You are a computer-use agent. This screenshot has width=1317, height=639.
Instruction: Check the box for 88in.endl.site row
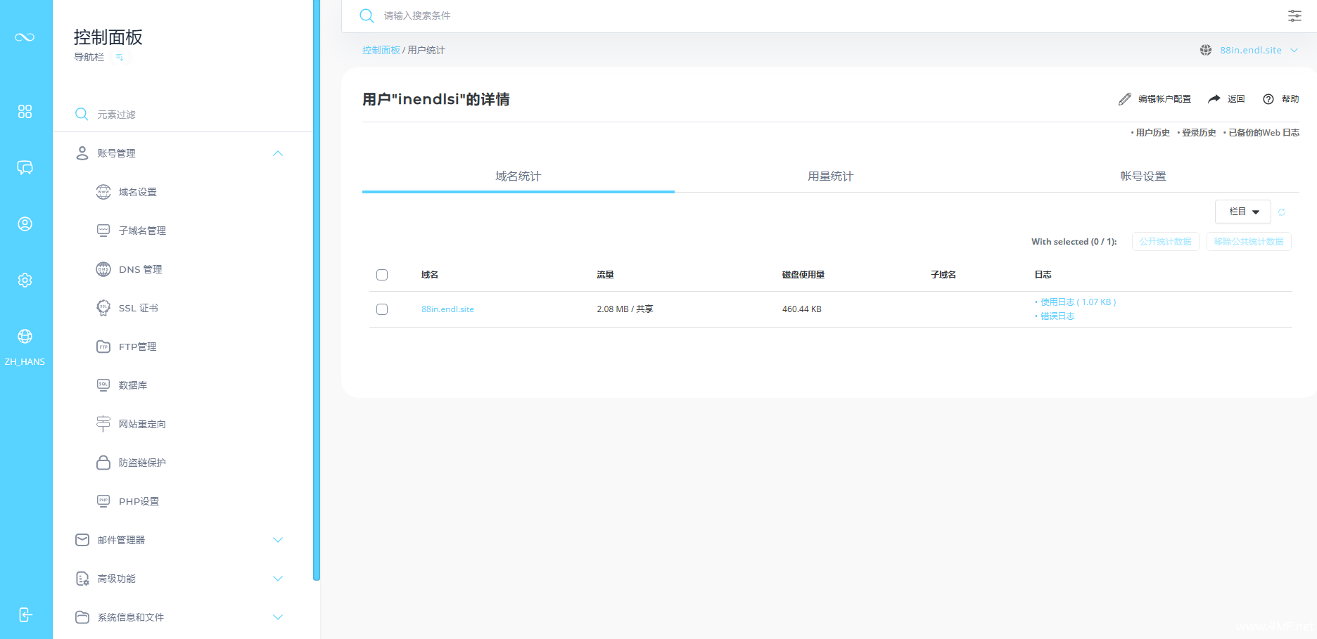tap(382, 309)
